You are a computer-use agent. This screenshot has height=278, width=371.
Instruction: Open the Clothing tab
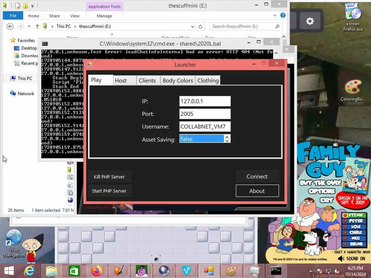(x=208, y=80)
